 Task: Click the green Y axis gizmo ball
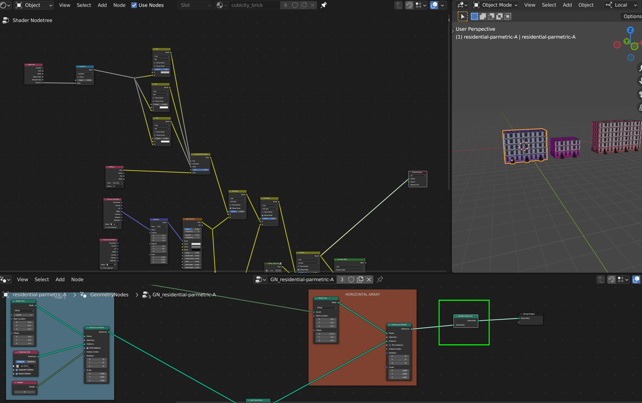(626, 41)
